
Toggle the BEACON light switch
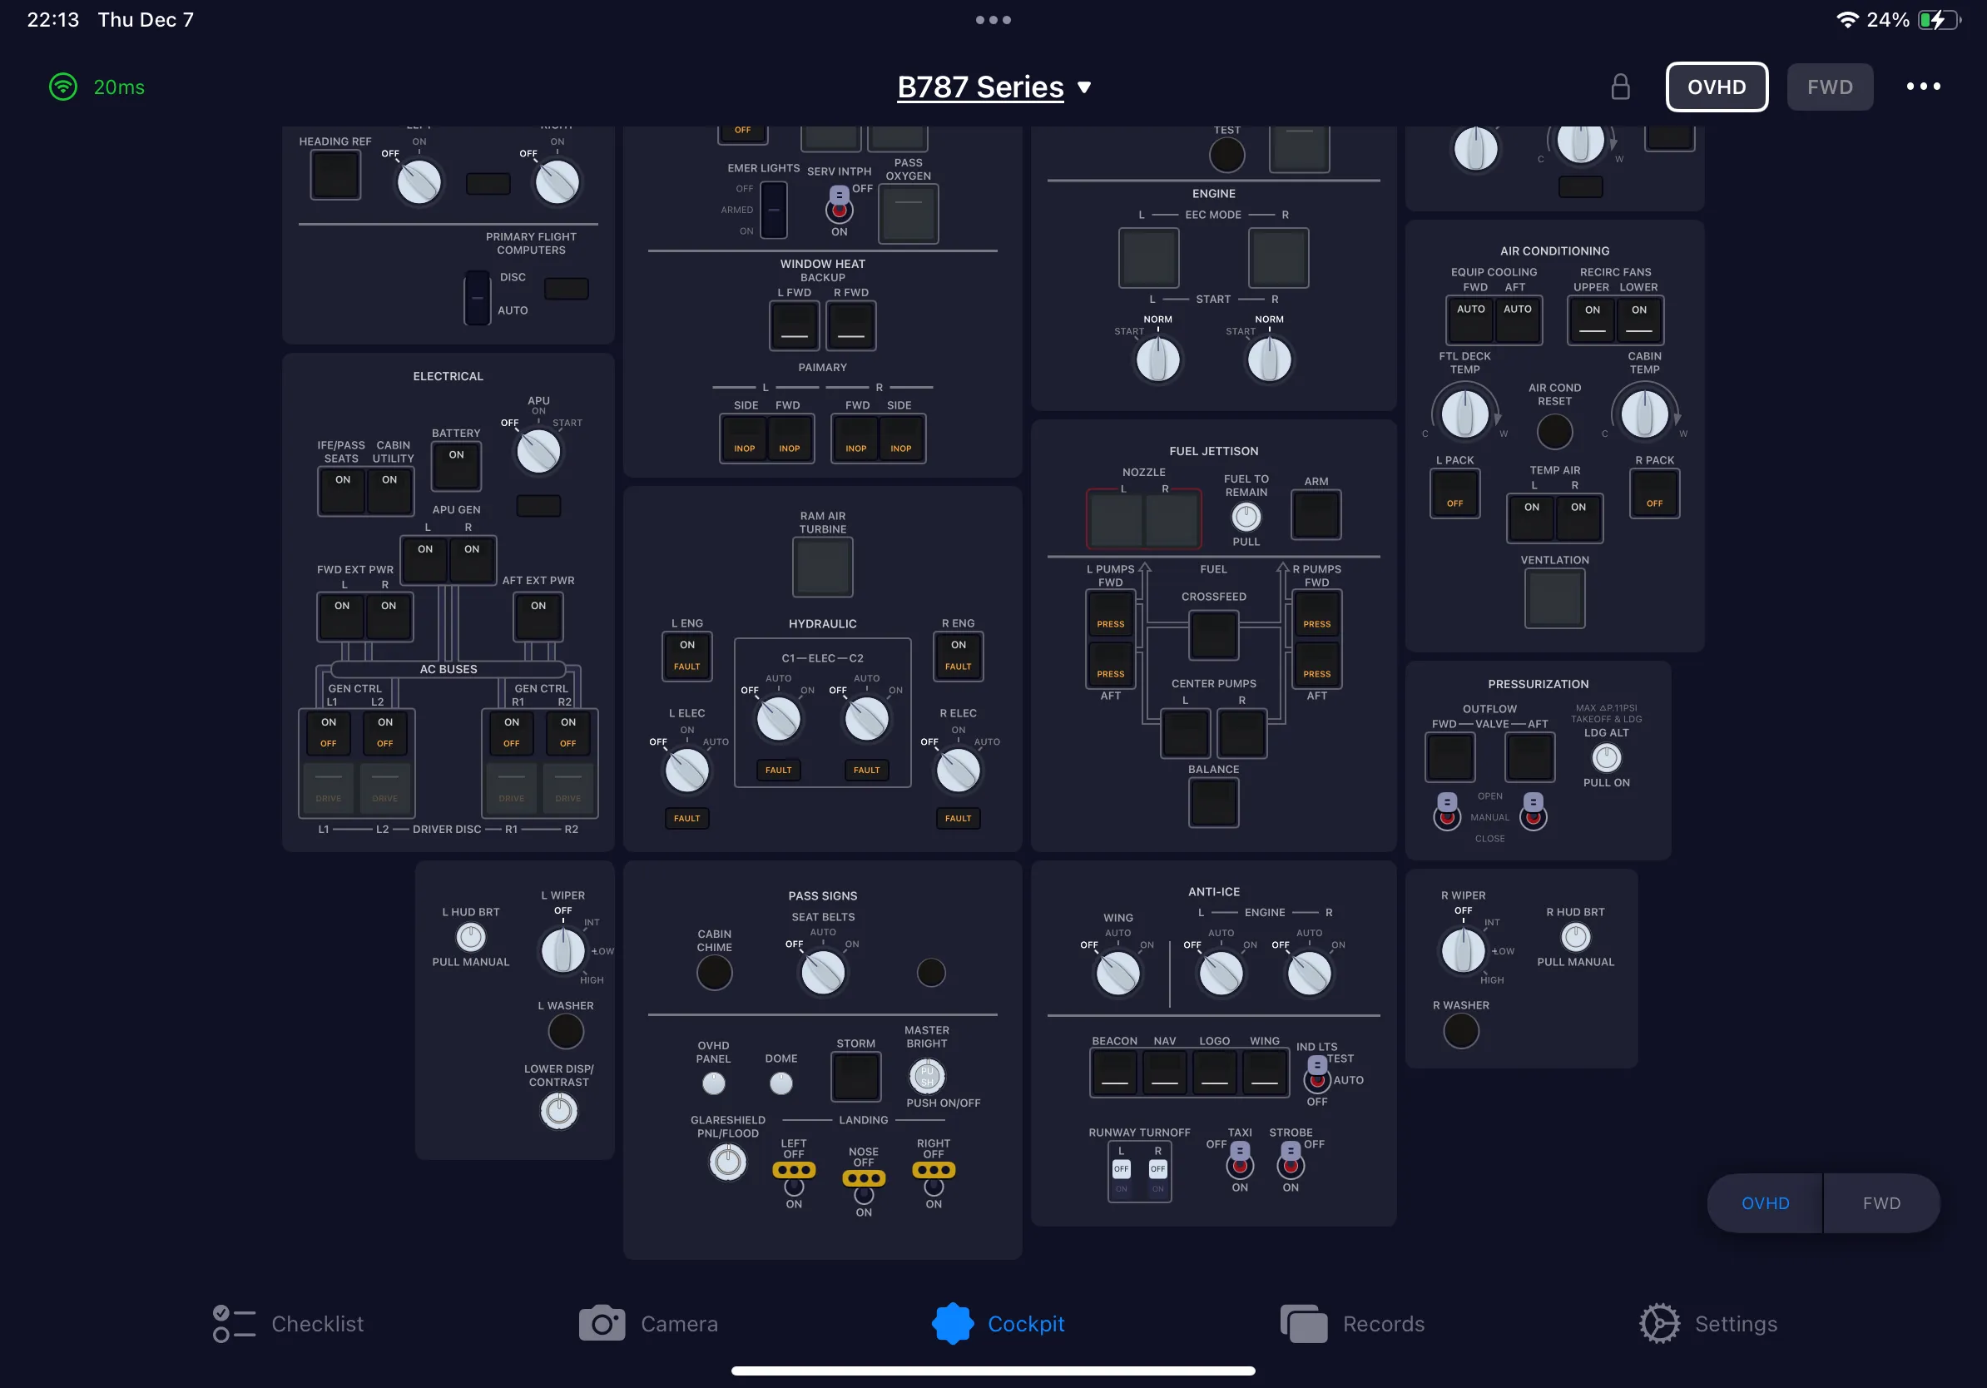coord(1114,1073)
